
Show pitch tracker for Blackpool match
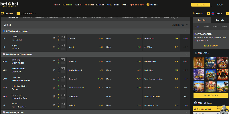click(x=63, y=77)
